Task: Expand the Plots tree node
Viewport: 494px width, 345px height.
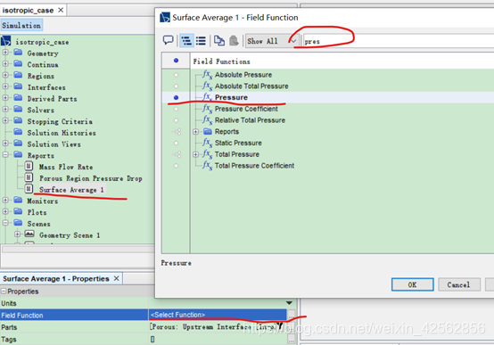Action: [x=5, y=211]
